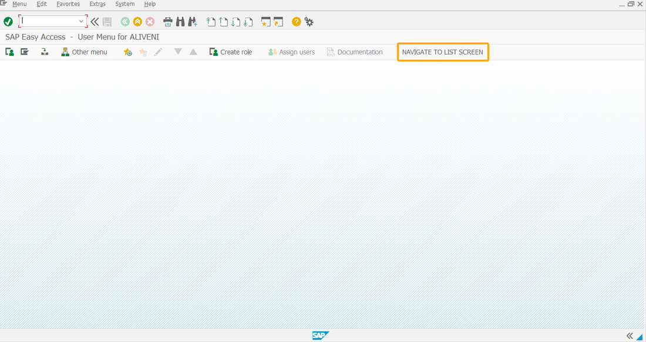Click the User Menu icon

click(9, 52)
